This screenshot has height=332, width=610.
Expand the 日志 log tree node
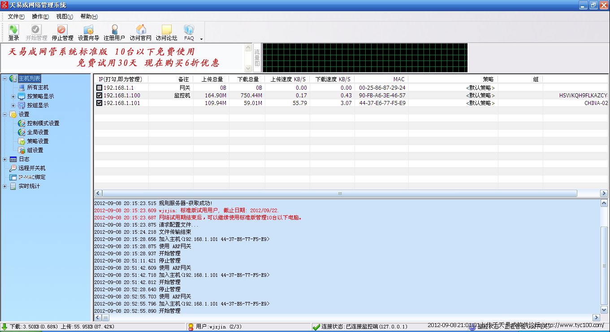point(5,159)
